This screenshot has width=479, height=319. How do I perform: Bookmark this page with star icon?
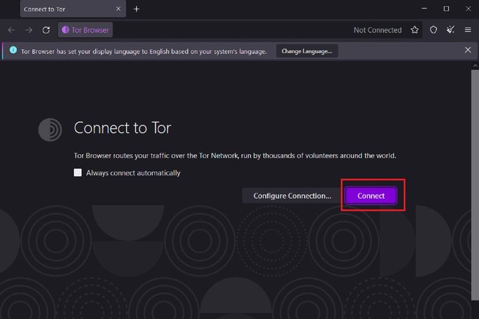tap(414, 30)
